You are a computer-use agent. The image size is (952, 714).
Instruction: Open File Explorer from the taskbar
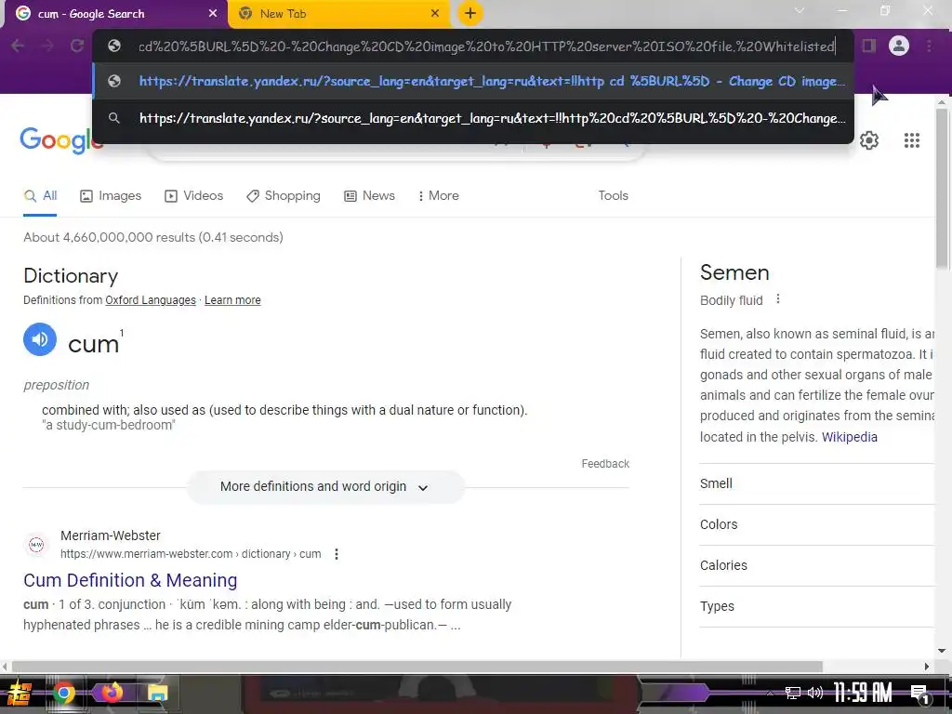[x=157, y=694]
